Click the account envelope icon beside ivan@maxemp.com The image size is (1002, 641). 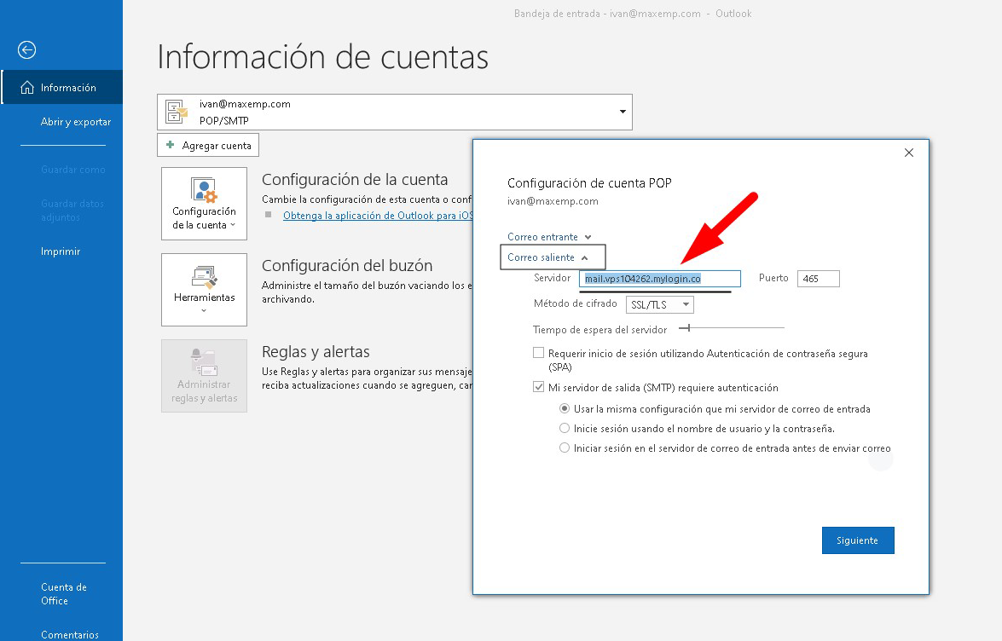[x=177, y=112]
